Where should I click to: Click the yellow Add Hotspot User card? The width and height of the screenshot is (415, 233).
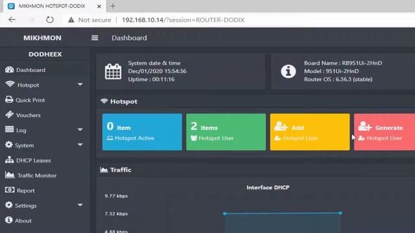point(310,132)
